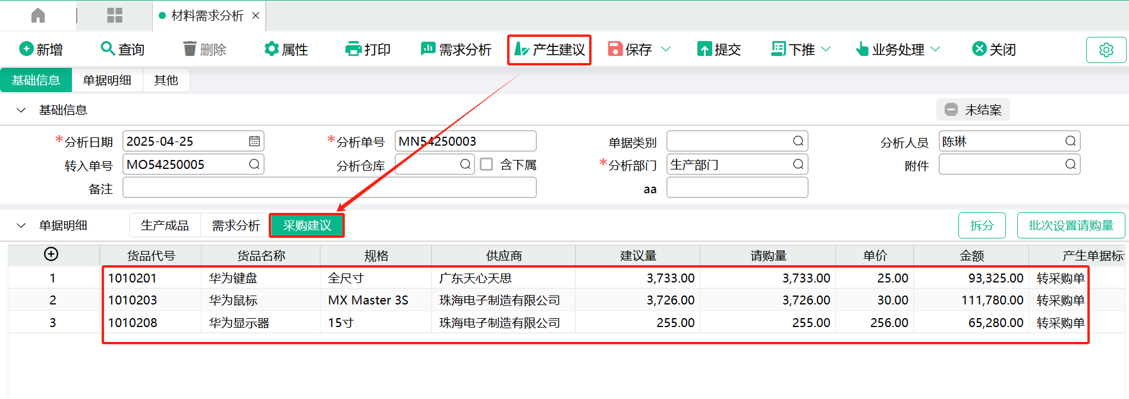Open the 转入单号 lookup search icon
The image size is (1129, 399).
point(254,164)
